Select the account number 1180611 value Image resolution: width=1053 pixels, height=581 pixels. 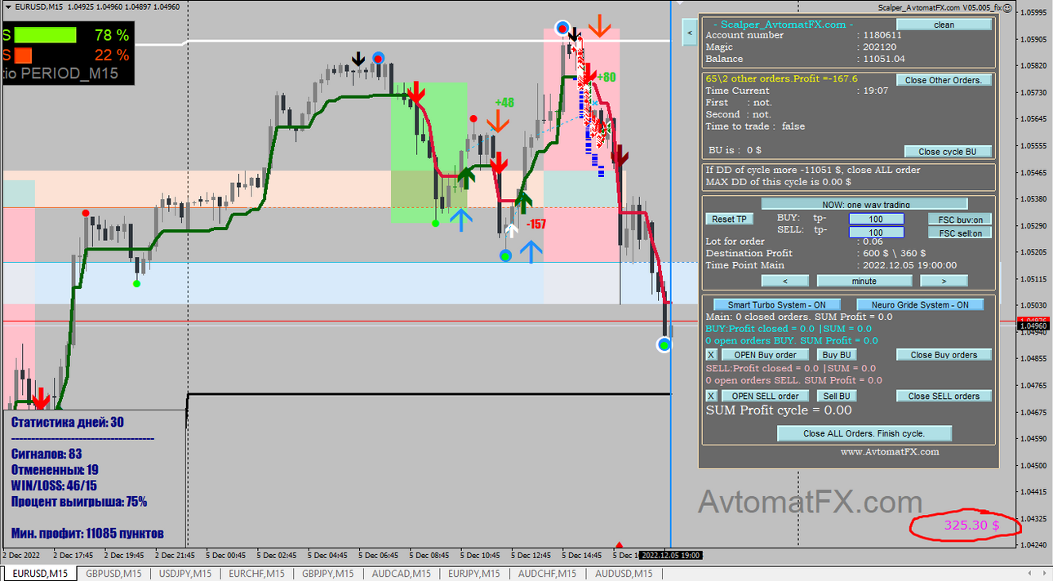(x=883, y=35)
